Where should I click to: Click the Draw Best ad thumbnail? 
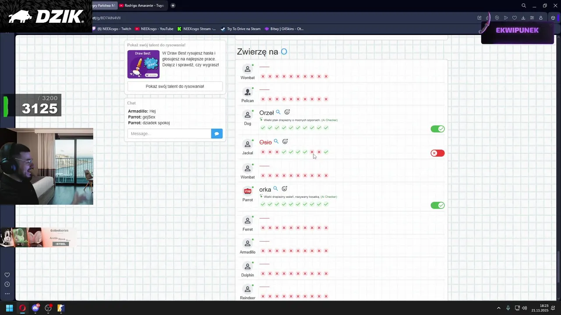point(143,64)
